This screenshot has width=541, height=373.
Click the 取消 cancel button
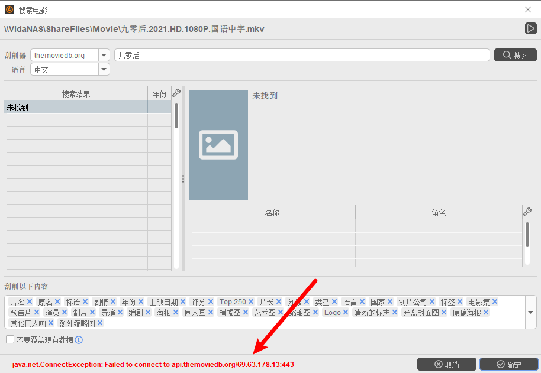tap(446, 364)
